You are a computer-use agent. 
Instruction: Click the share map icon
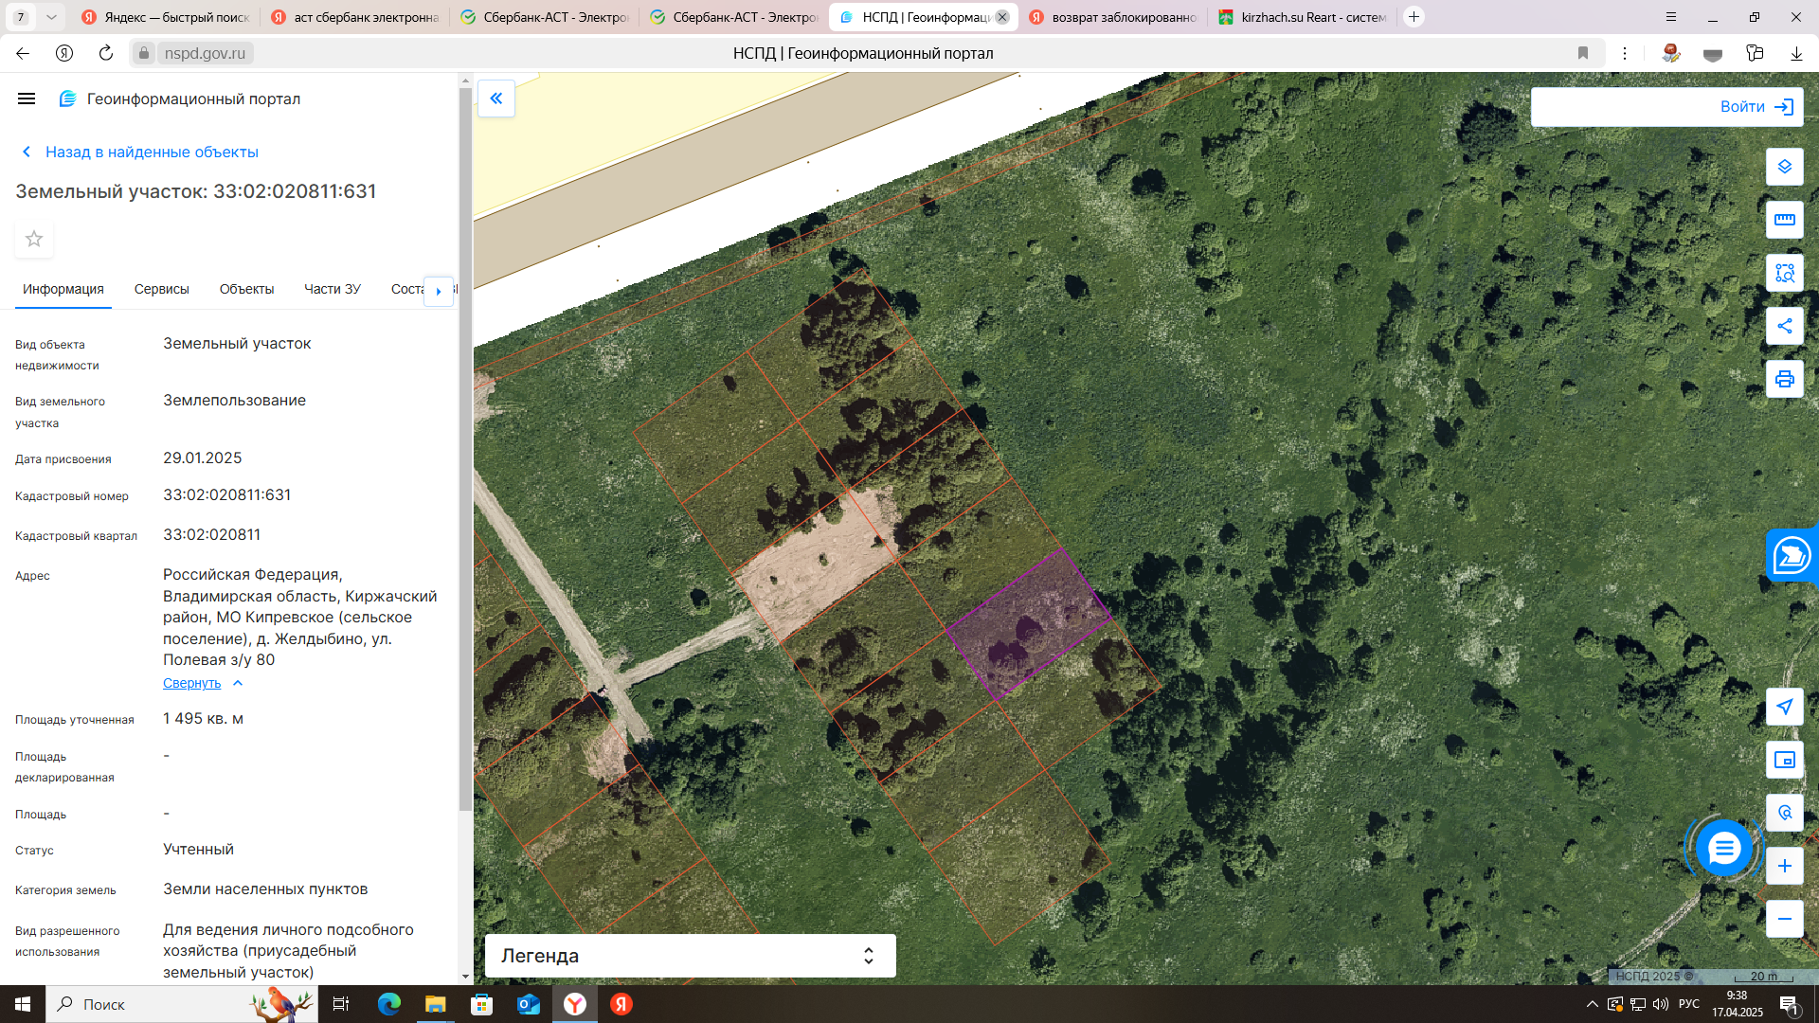(1784, 326)
